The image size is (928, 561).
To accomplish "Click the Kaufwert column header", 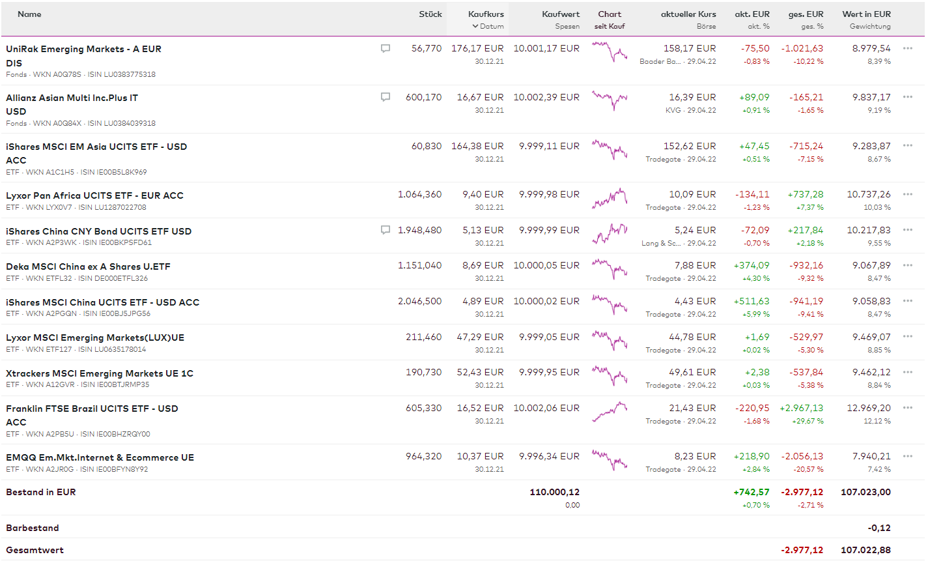I will (560, 14).
